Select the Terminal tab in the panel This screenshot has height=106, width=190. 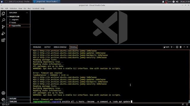73,47
